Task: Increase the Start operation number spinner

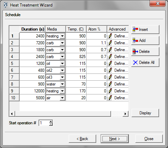Action: click(51, 122)
